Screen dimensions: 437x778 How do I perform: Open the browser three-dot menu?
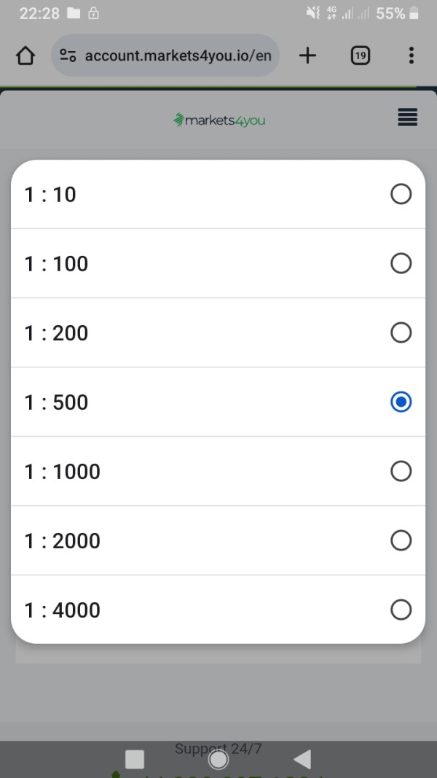412,55
